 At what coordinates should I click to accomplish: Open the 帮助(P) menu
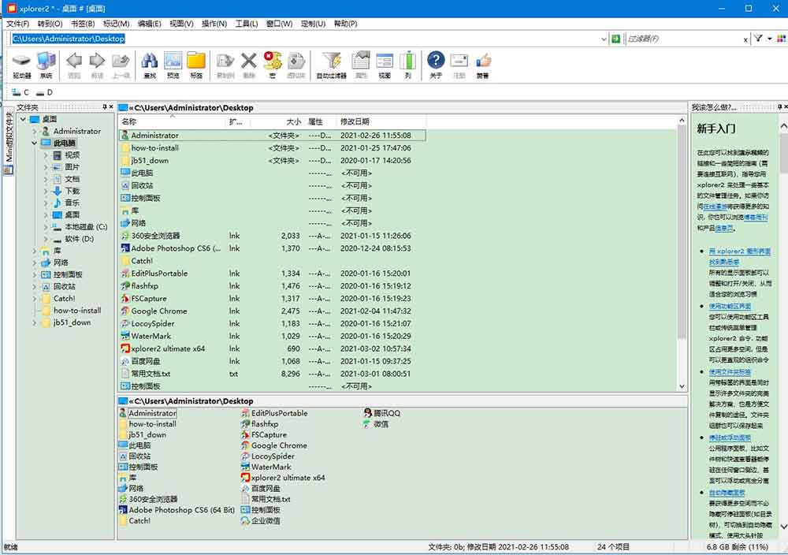click(x=345, y=24)
